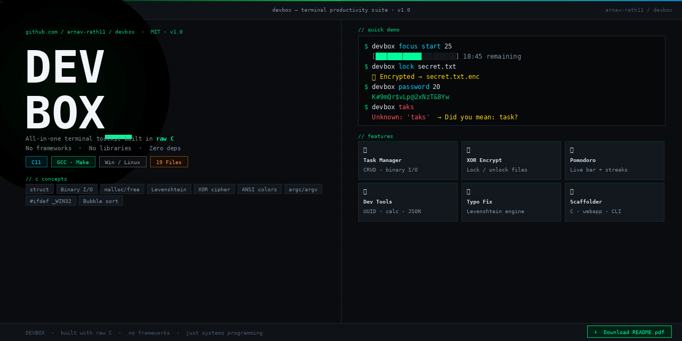Click the Typo Fix card icon
The height and width of the screenshot is (341, 682).
[x=468, y=192]
